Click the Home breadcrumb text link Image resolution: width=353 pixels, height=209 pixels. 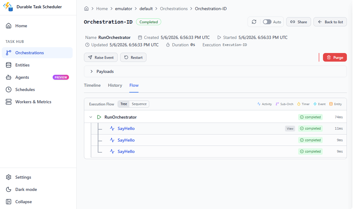click(x=102, y=9)
